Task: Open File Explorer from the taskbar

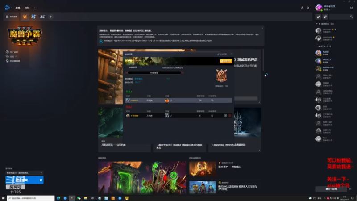Action: [x=86, y=198]
